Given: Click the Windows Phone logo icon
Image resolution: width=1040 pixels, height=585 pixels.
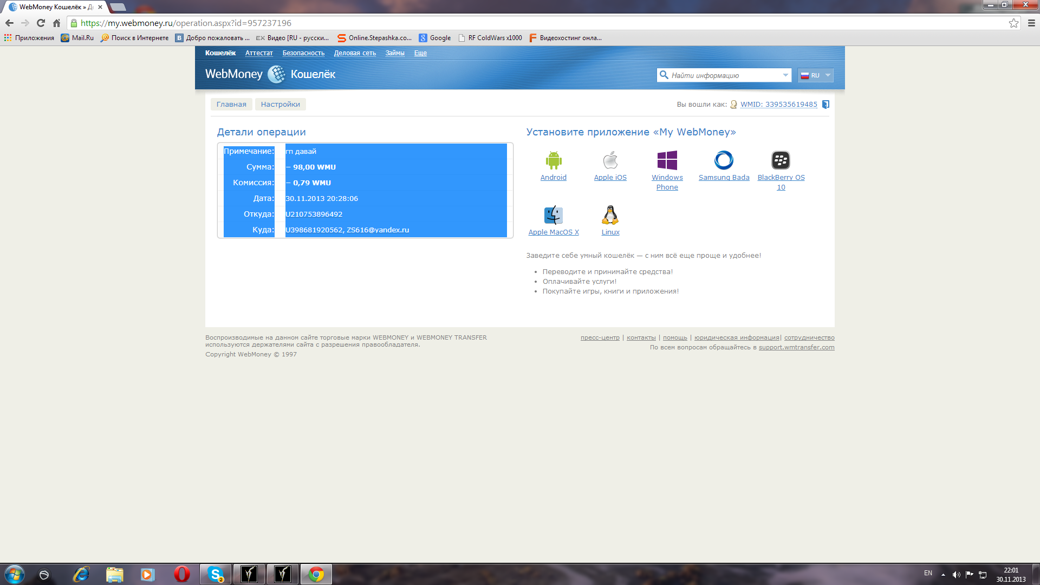Looking at the screenshot, I should [667, 160].
